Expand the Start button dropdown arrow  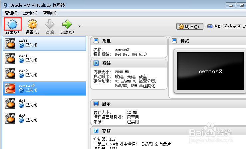[x=79, y=26]
